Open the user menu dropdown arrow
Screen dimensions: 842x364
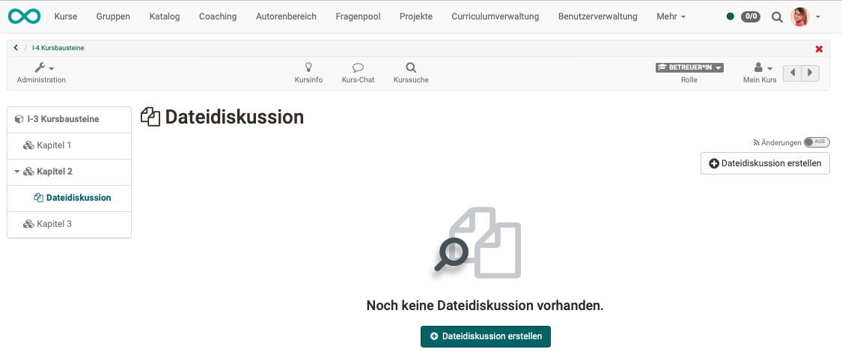[818, 16]
